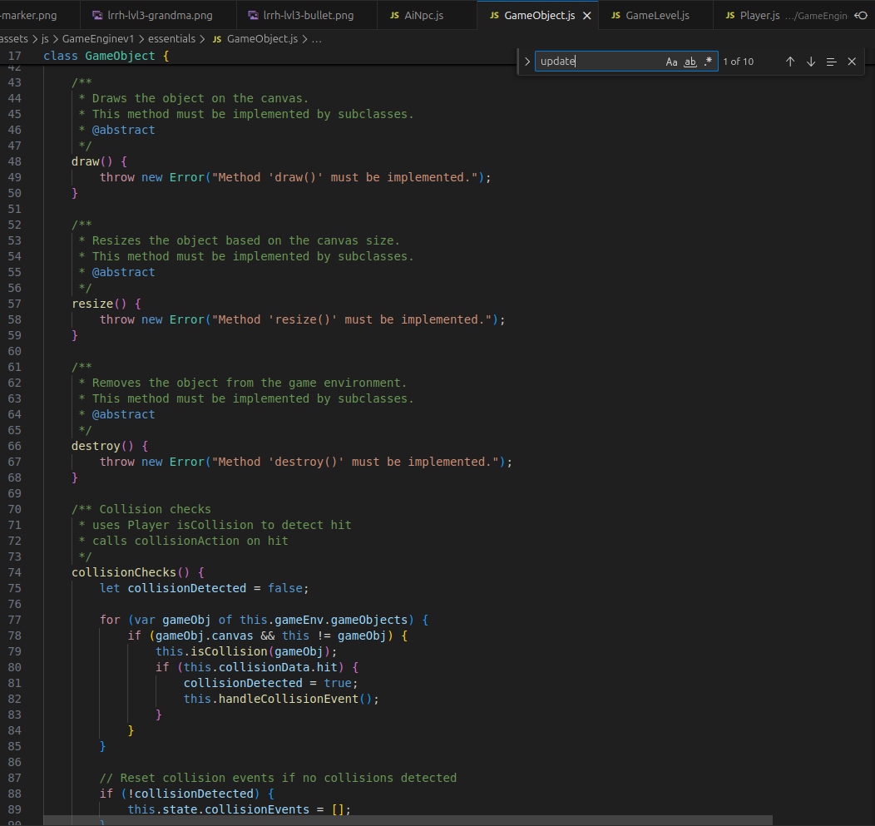The width and height of the screenshot is (875, 826).
Task: Click 'if (this.collisionData.hit) {' line
Action: tap(257, 667)
